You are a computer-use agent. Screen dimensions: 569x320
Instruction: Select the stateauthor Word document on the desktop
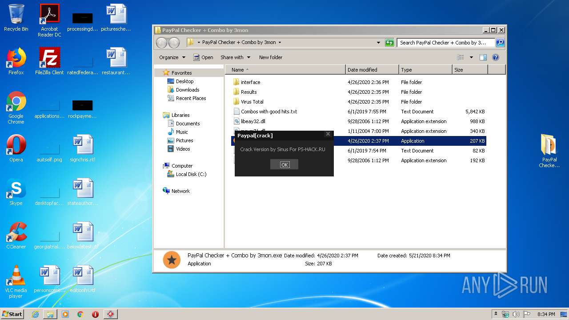pyautogui.click(x=83, y=192)
